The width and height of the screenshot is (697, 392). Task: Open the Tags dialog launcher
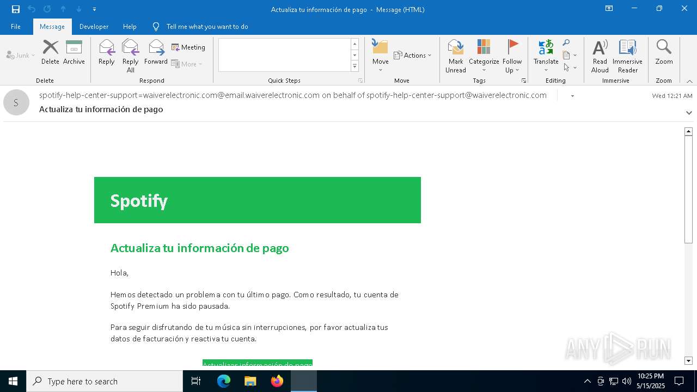[524, 81]
